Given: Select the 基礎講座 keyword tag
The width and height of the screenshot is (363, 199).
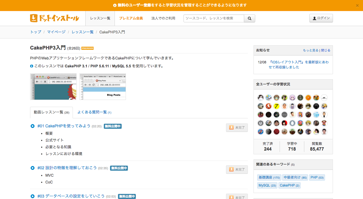Looking at the screenshot, I should pos(269,177).
